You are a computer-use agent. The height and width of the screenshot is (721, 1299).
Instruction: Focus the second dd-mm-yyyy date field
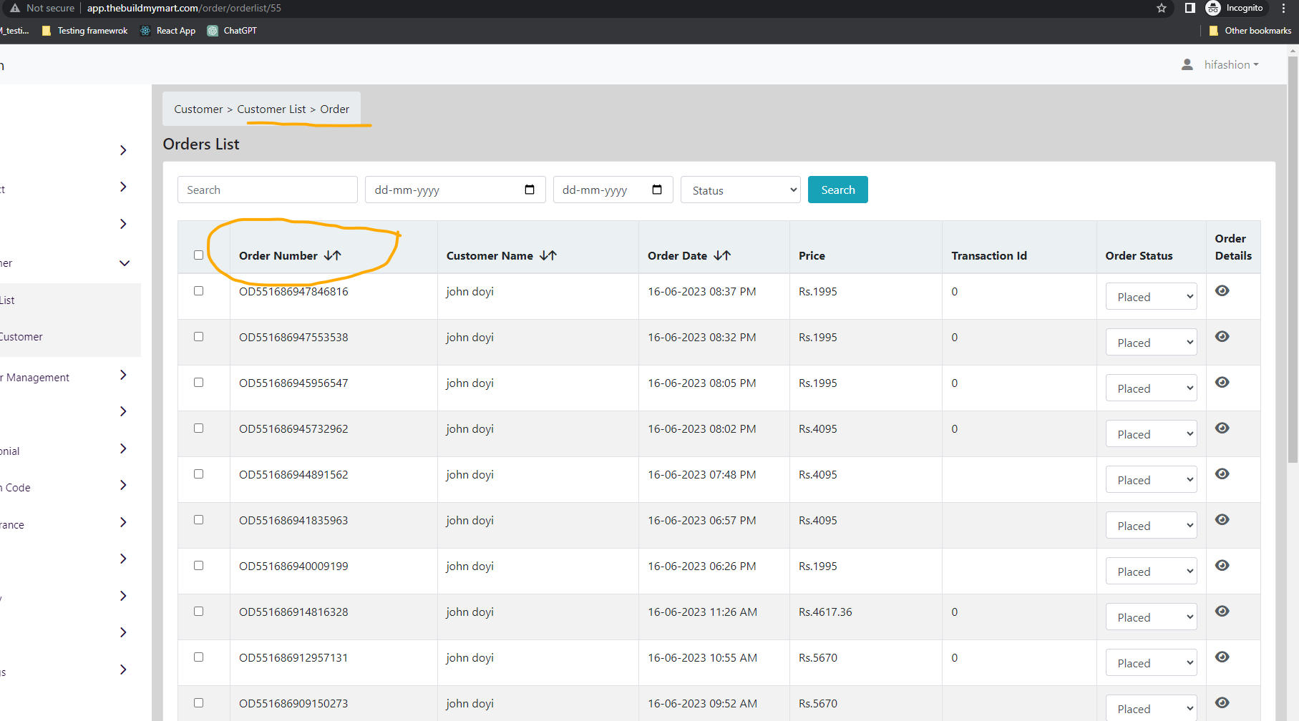pyautogui.click(x=613, y=190)
